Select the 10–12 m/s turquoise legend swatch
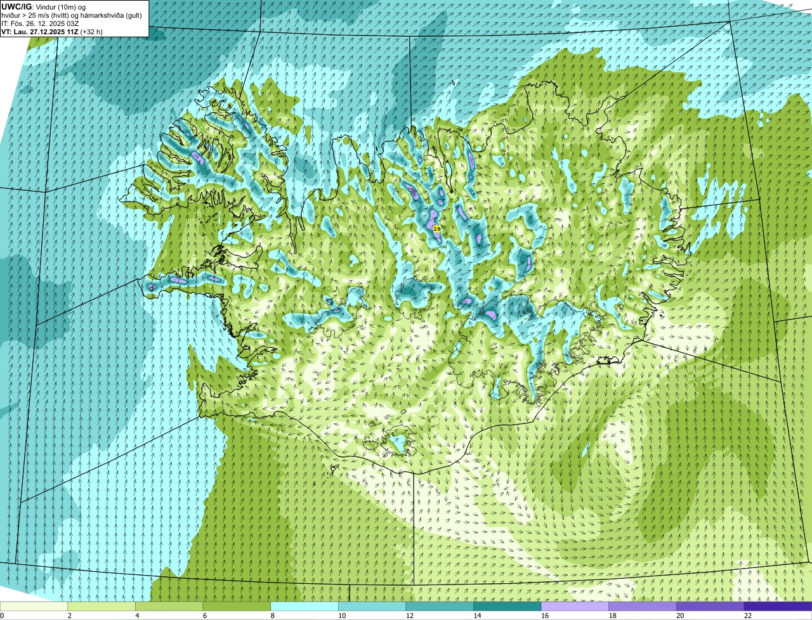Viewport: 812px width, 620px height. pyautogui.click(x=372, y=606)
